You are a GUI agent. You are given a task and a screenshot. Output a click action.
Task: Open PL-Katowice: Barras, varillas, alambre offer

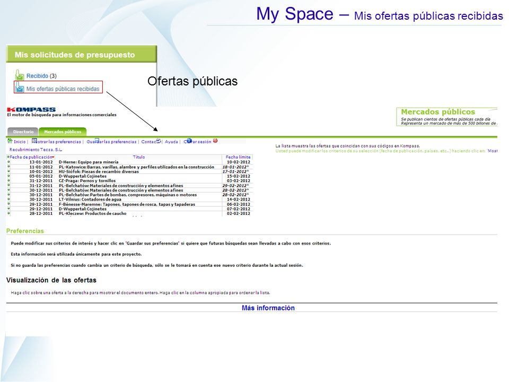click(136, 167)
